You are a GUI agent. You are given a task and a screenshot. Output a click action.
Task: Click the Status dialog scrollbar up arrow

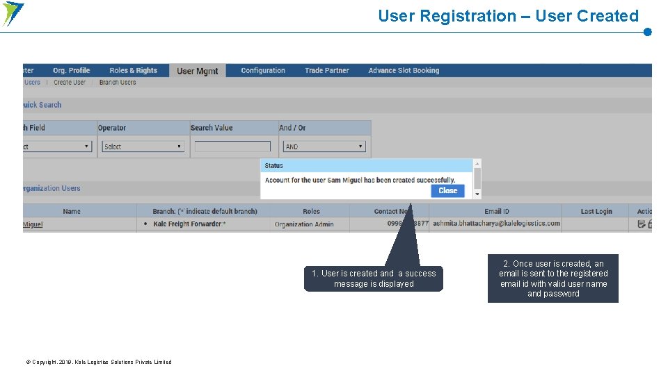click(x=477, y=164)
